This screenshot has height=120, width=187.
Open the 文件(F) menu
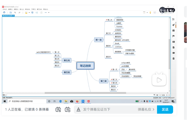4,9
